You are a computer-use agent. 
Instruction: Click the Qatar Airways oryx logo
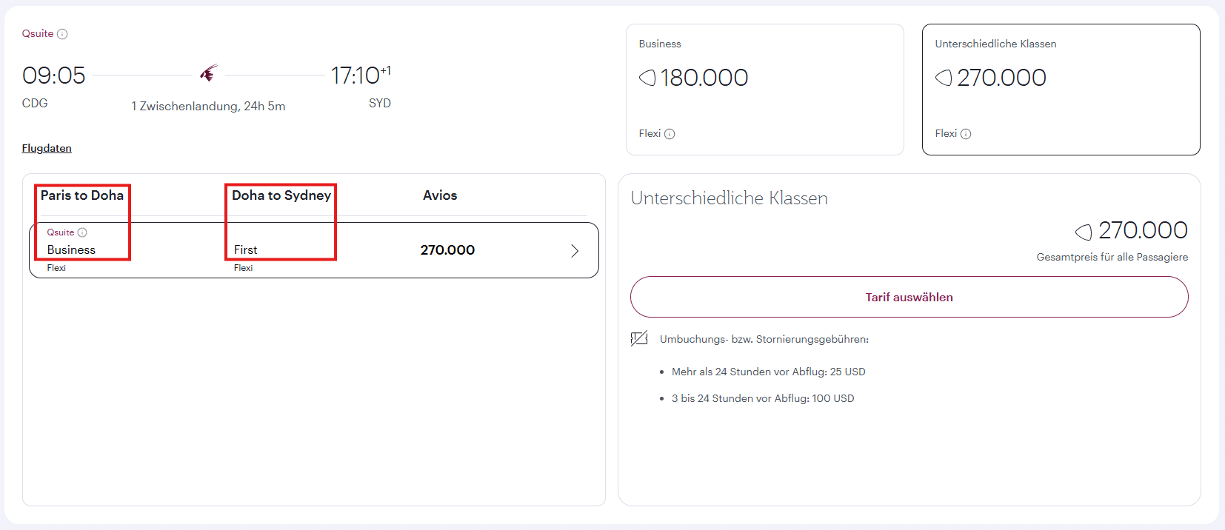coord(209,73)
